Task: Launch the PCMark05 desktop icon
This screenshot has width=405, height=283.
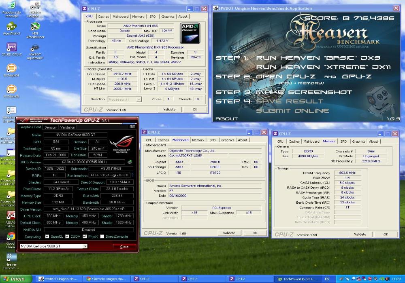Action: point(11,91)
